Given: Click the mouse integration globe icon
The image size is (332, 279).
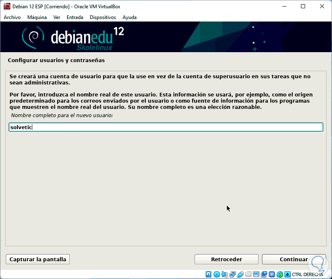Looking at the screenshot, I should (280, 274).
